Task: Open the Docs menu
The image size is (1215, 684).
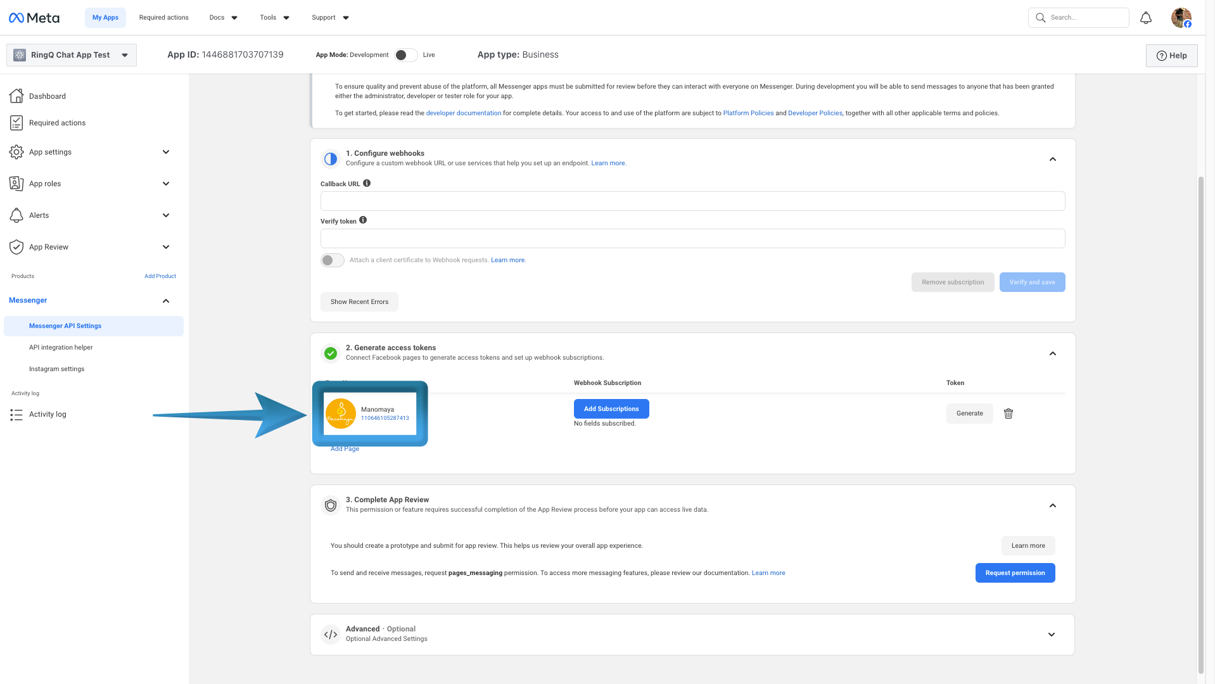Action: (x=223, y=18)
